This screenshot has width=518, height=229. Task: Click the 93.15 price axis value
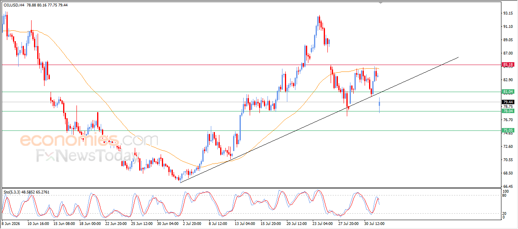pos(508,13)
